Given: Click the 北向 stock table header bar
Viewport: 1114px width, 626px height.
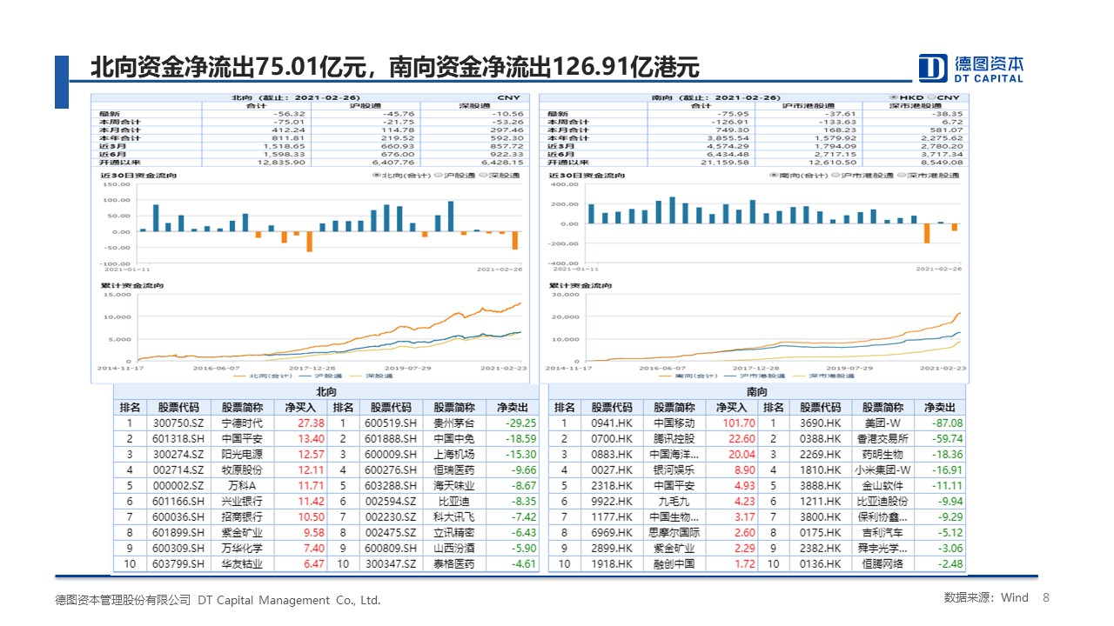Looking at the screenshot, I should tap(325, 392).
